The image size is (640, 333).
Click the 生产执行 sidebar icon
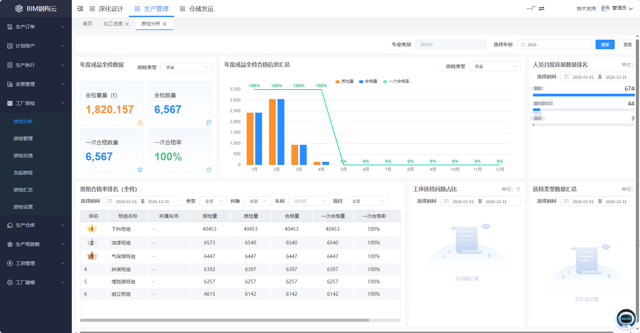point(10,65)
